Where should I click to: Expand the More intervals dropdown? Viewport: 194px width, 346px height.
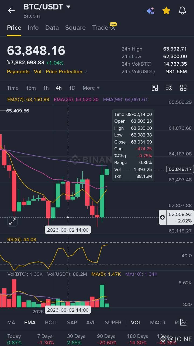[x=91, y=88]
